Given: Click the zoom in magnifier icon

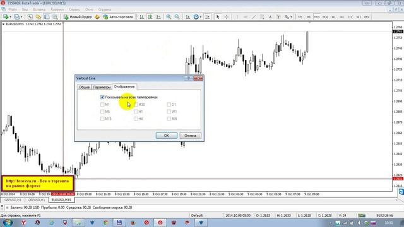Looking at the screenshot, I should pyautogui.click(x=169, y=17).
